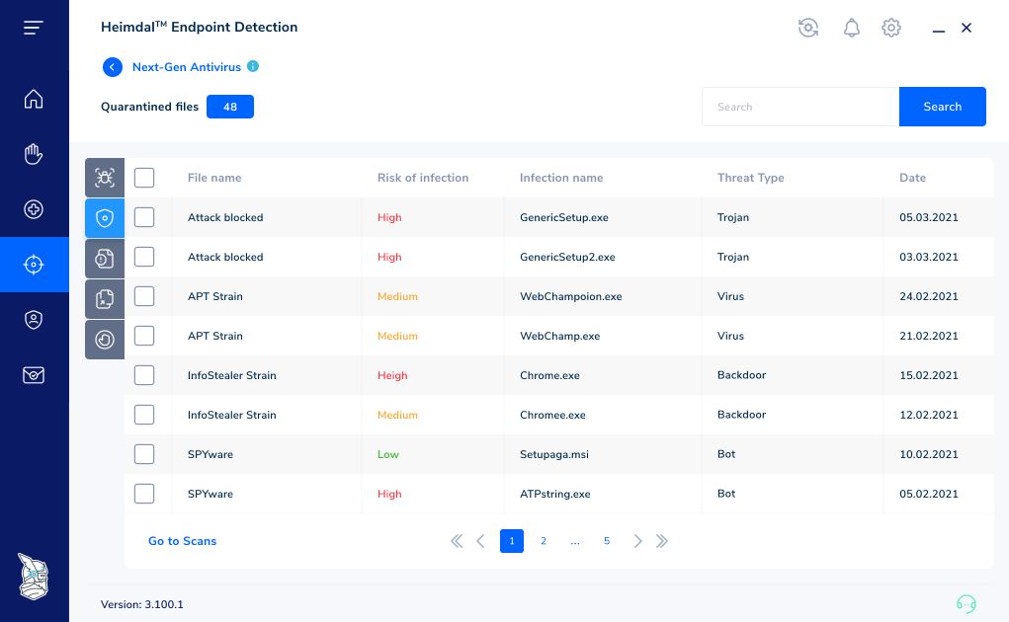The image size is (1009, 622).
Task: Toggle the select-all checkbox in the table header
Action: point(144,178)
